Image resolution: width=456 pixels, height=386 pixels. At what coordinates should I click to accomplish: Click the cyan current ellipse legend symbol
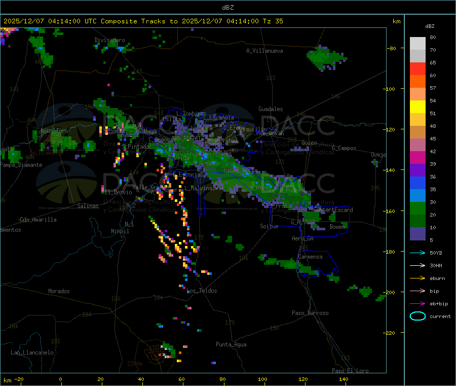(x=417, y=316)
